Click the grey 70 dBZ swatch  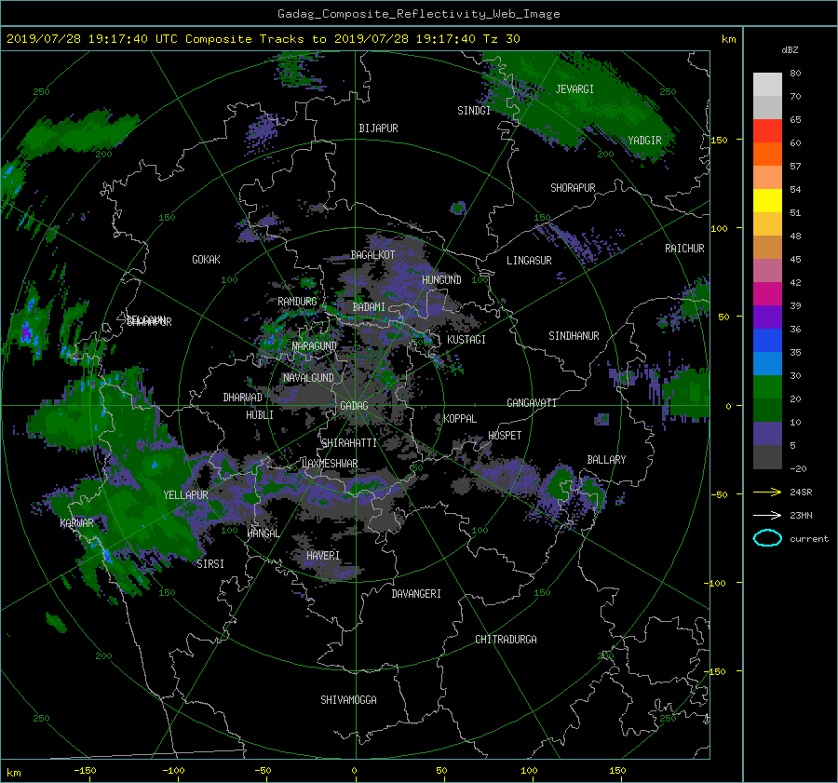767,107
